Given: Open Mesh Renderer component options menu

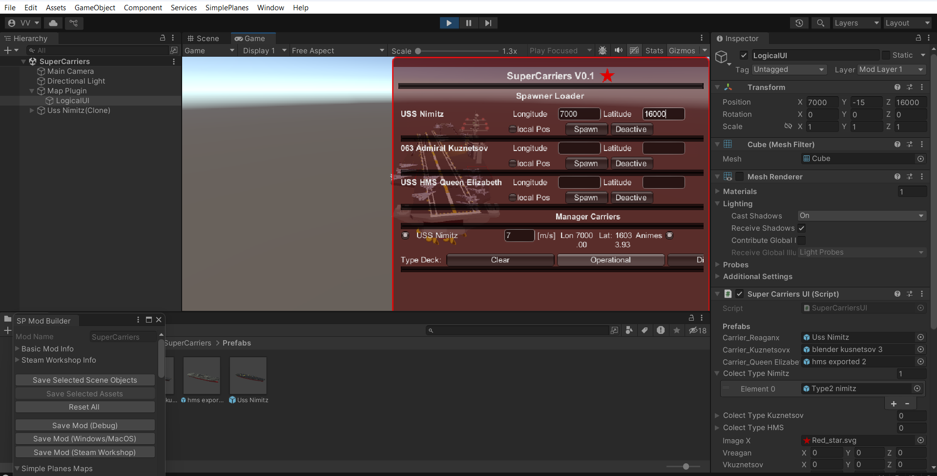Looking at the screenshot, I should [922, 176].
